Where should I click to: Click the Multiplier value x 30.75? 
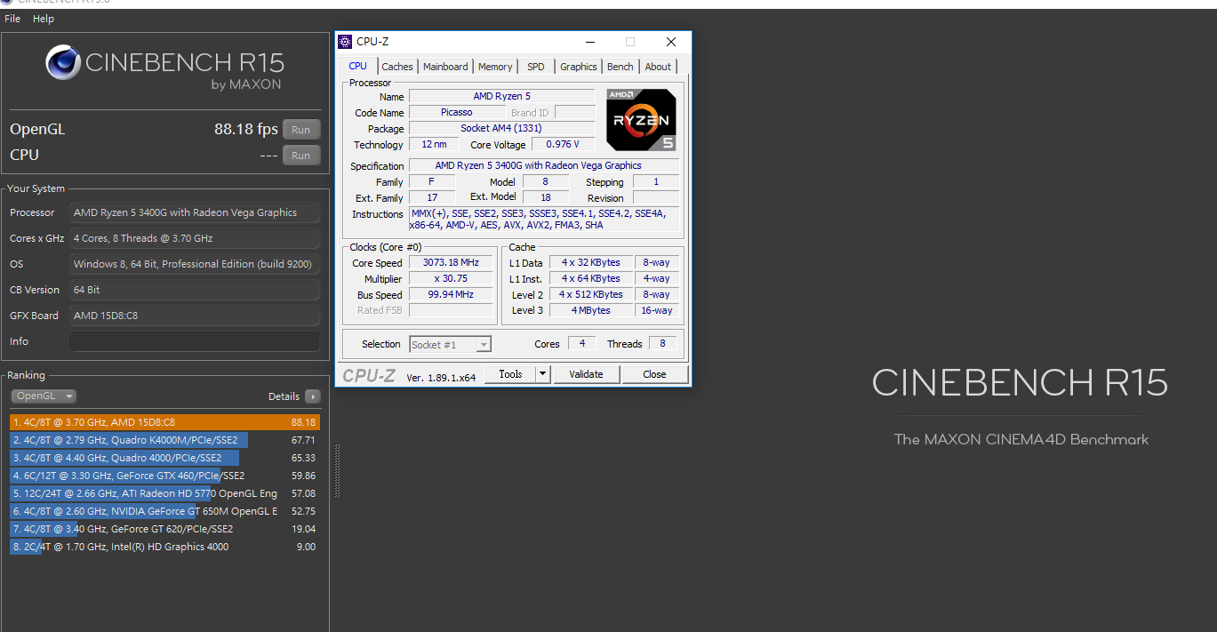pyautogui.click(x=451, y=279)
